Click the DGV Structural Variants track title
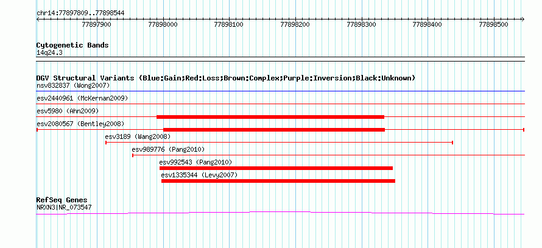 [226, 78]
